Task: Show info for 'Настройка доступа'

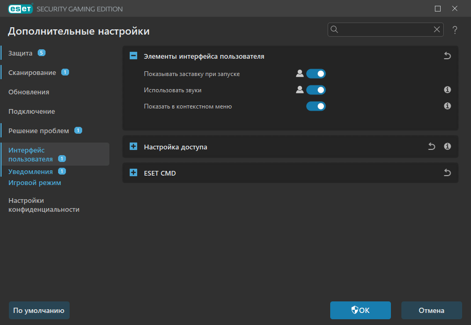Action: [x=447, y=146]
